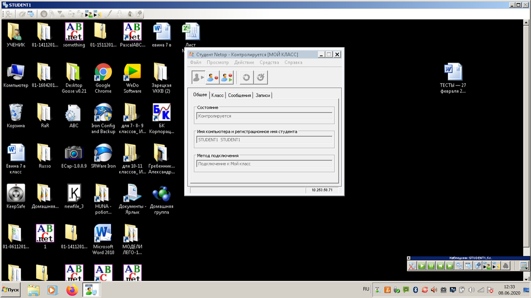Click the red-X disconnect icon in observation toolbar
531x298 pixels.
pyautogui.click(x=412, y=266)
